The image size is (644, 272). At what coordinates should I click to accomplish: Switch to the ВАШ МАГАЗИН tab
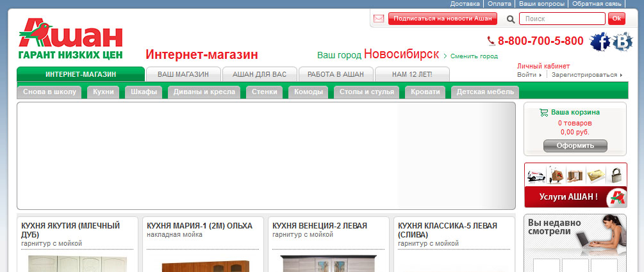pos(183,74)
